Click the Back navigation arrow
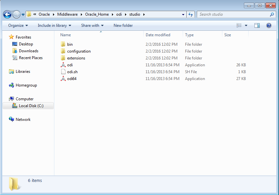Image resolution: width=279 pixels, height=195 pixels. tap(7, 14)
